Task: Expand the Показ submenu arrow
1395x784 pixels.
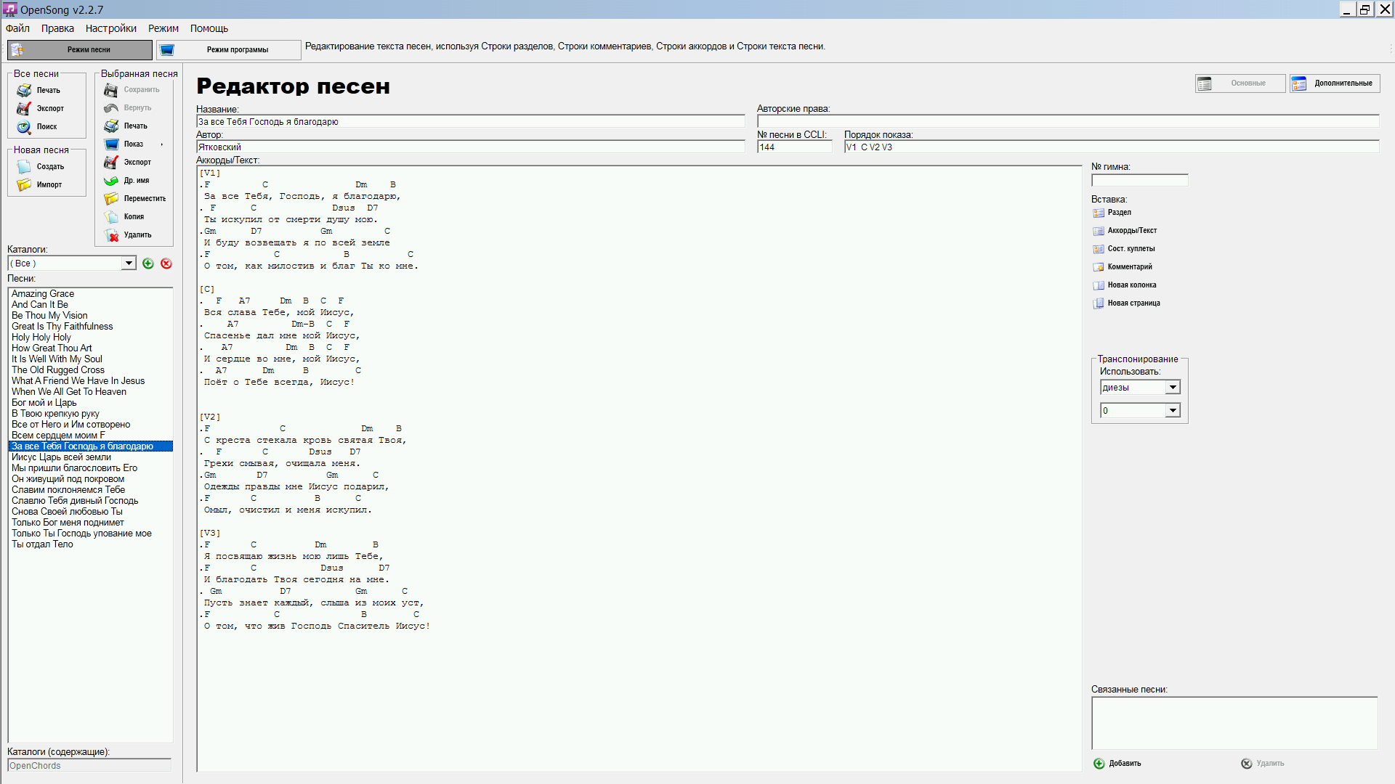Action: (x=162, y=144)
